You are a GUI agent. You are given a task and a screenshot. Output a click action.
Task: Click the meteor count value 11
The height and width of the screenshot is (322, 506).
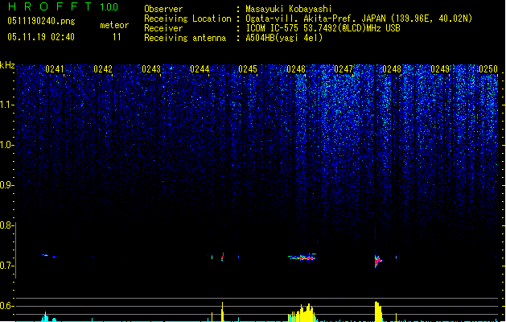(x=117, y=37)
